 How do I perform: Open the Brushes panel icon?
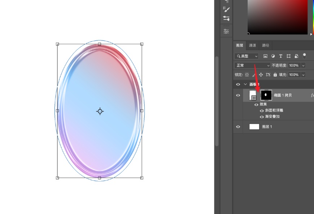pos(226,18)
